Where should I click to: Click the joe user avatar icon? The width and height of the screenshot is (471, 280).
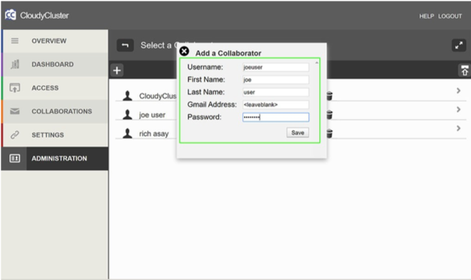(x=128, y=115)
